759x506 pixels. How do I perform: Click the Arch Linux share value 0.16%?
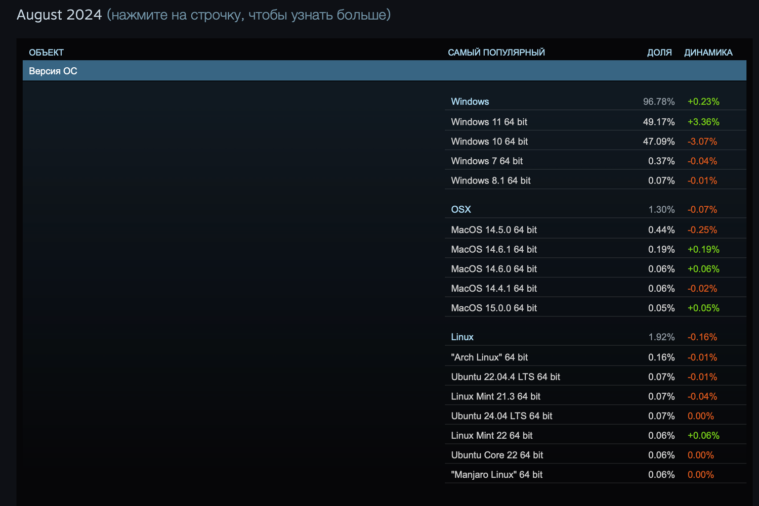click(661, 357)
